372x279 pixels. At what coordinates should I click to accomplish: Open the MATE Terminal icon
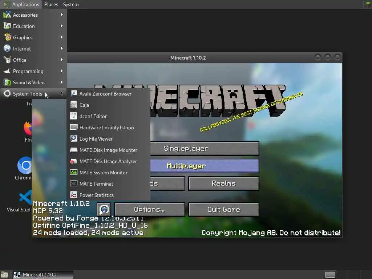coord(73,183)
